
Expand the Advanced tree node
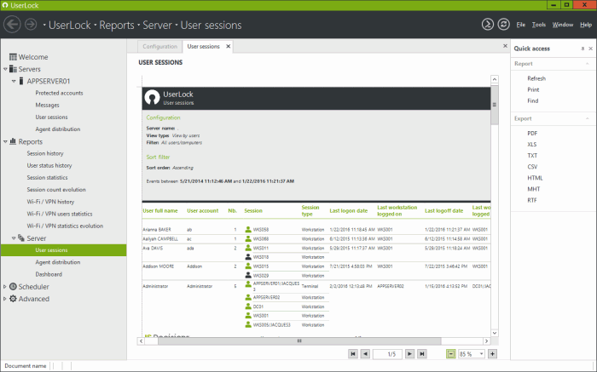coord(5,299)
